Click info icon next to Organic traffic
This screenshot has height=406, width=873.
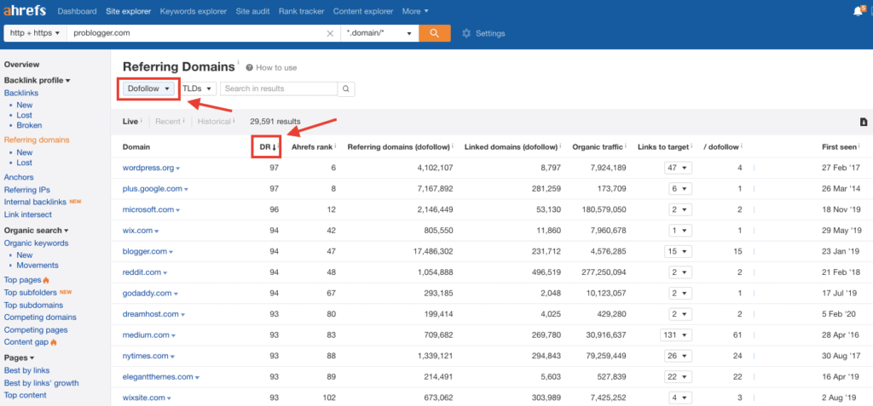coord(627,146)
